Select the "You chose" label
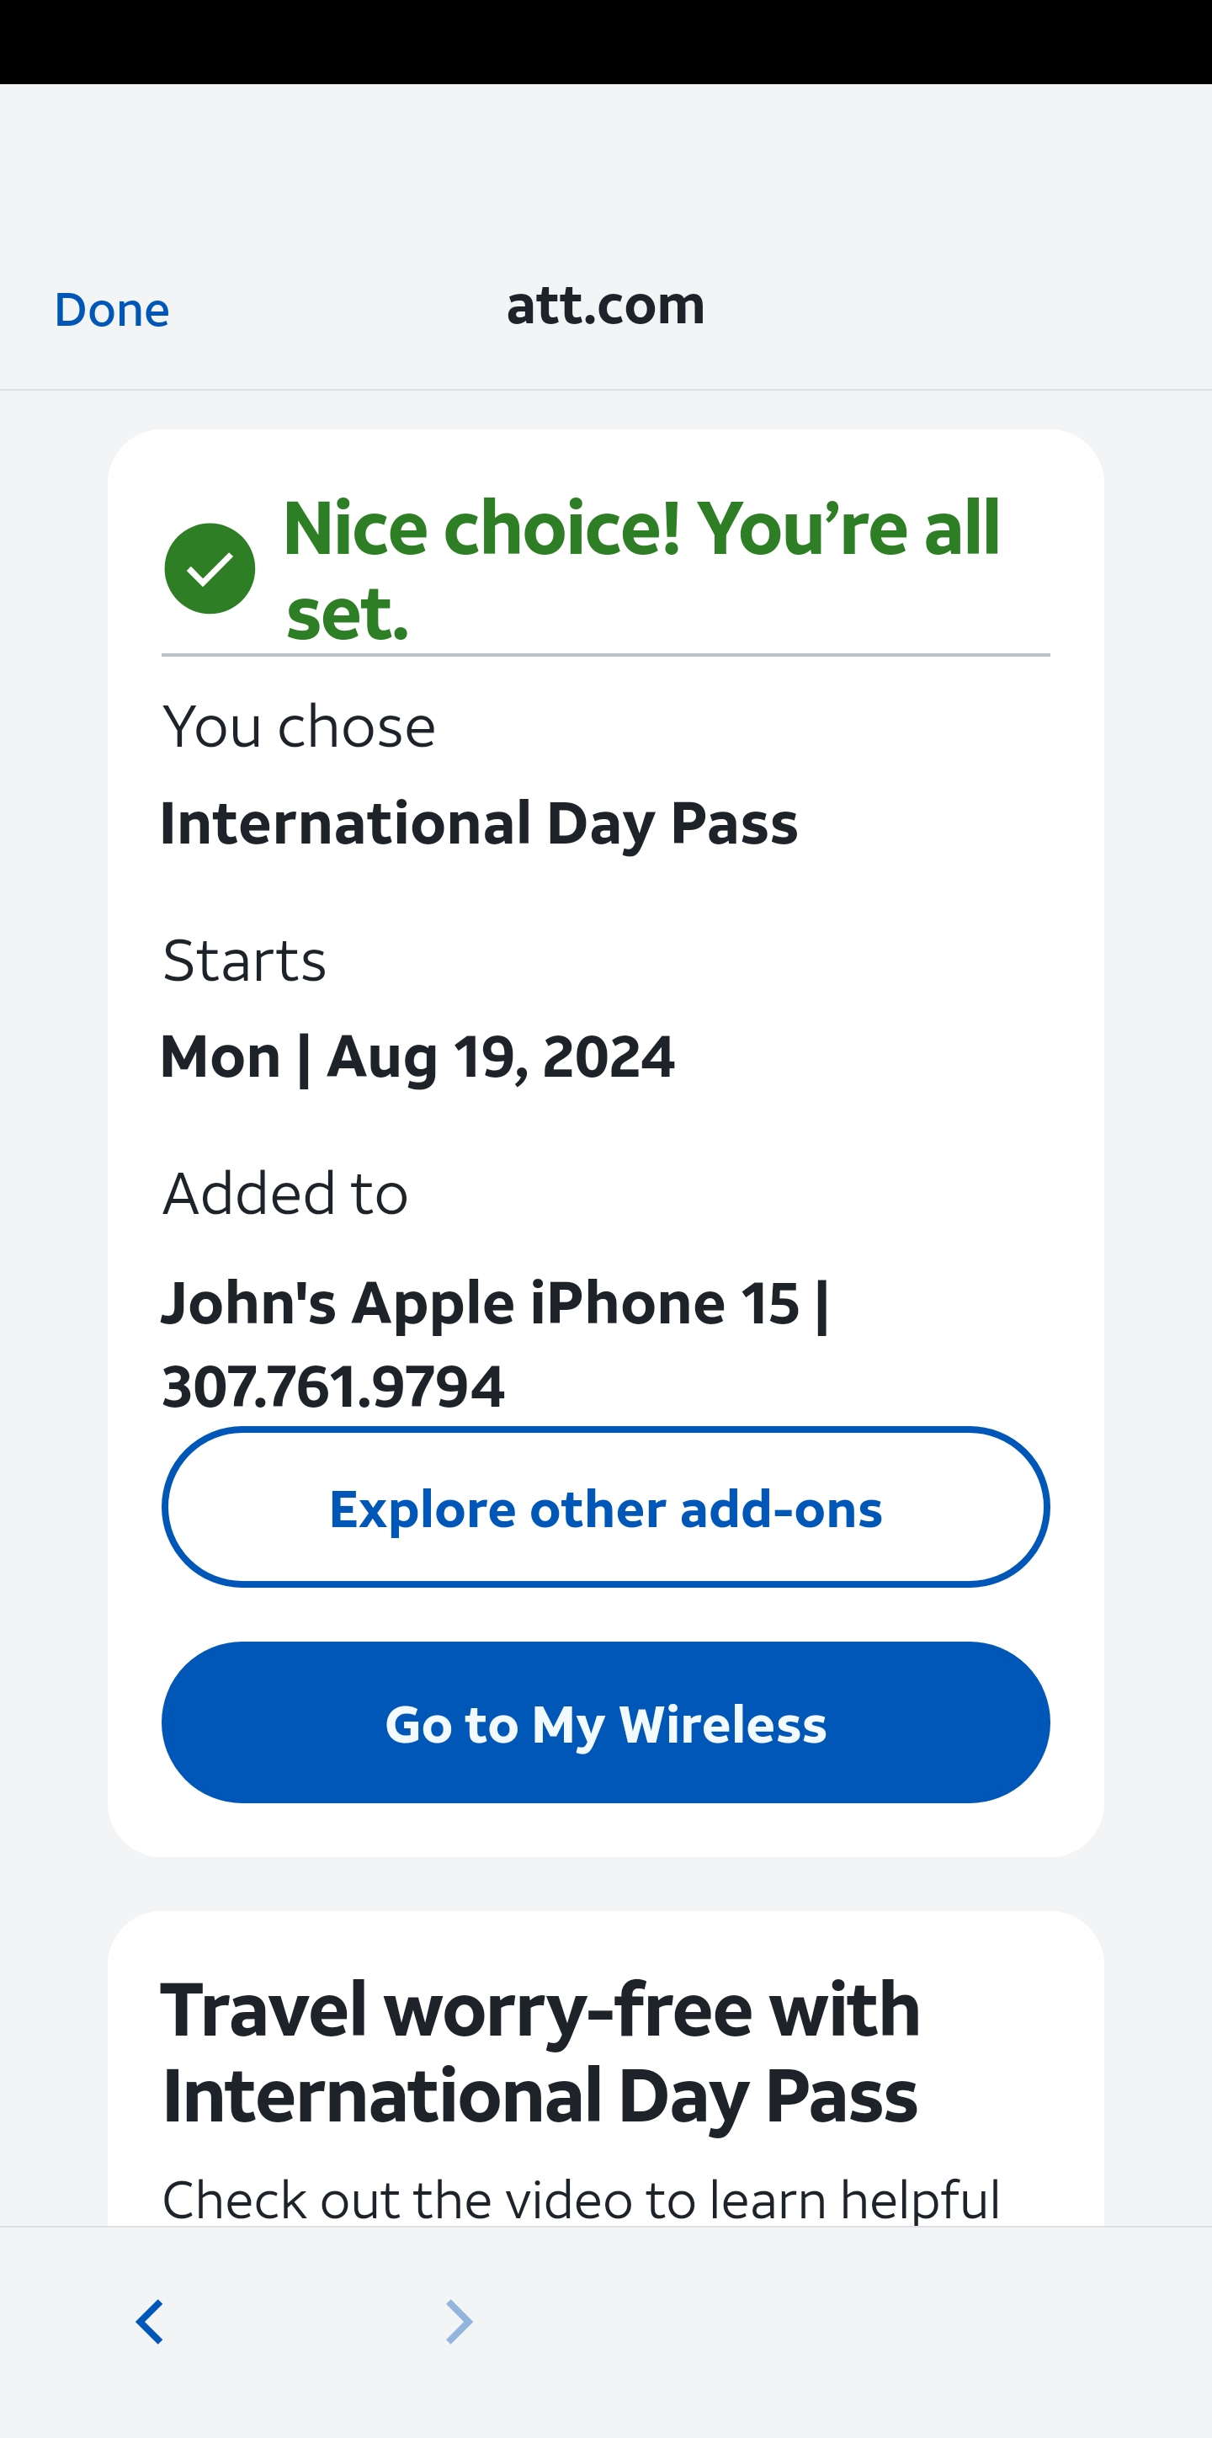1212x2438 pixels. pos(299,727)
